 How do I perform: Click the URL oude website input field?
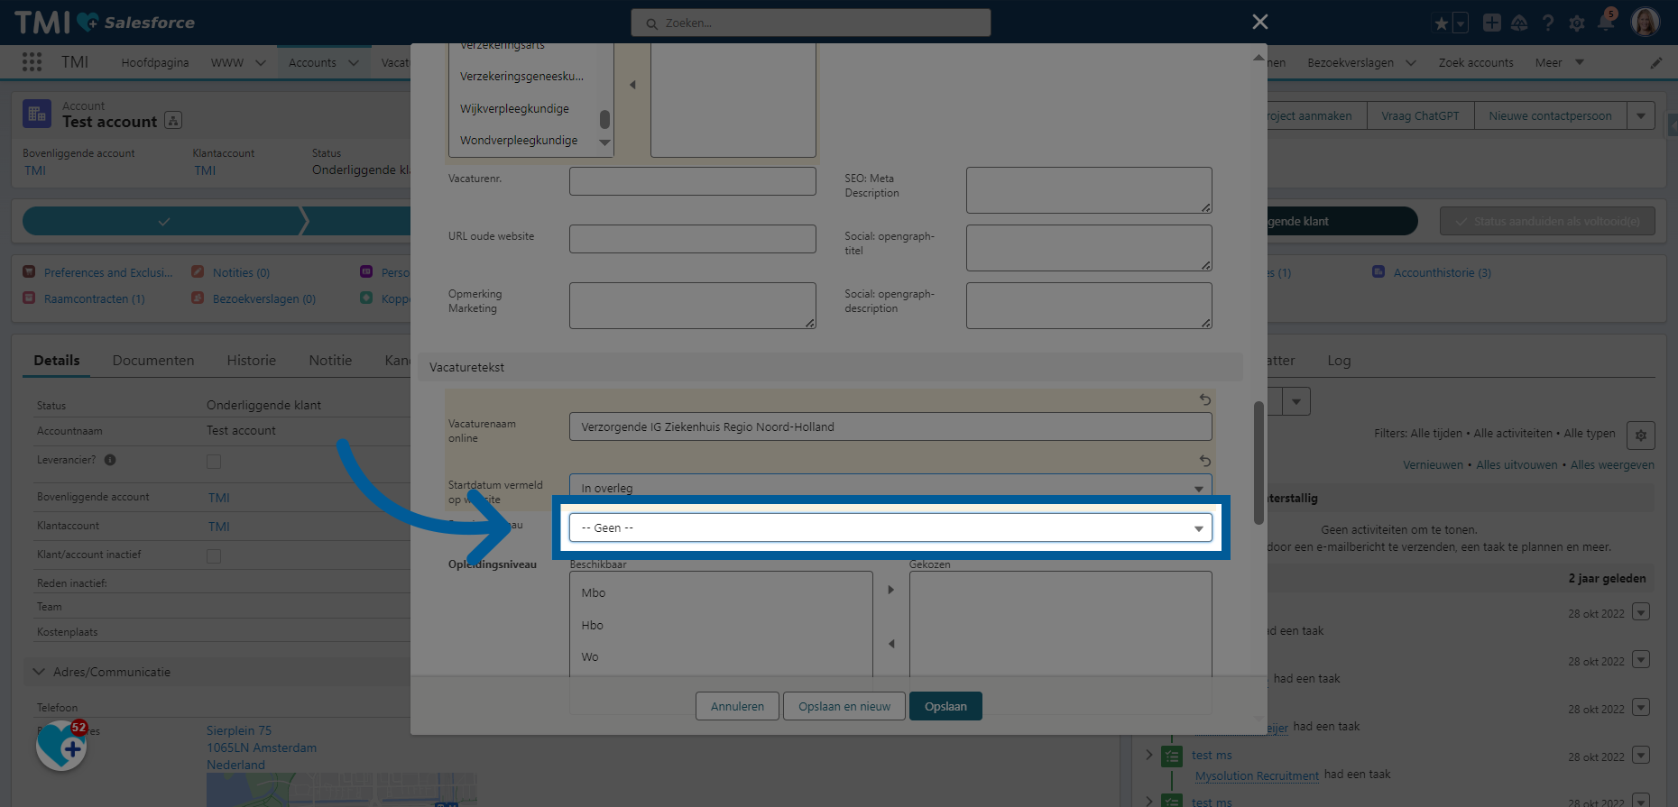coord(692,239)
